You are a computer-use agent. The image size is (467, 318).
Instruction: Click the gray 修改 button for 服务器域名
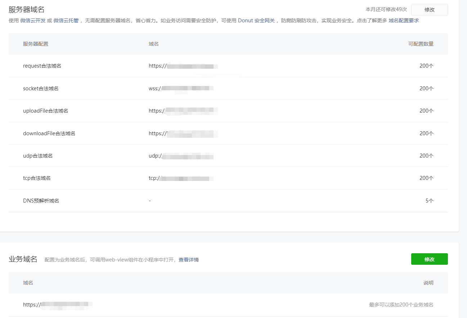[x=429, y=10]
